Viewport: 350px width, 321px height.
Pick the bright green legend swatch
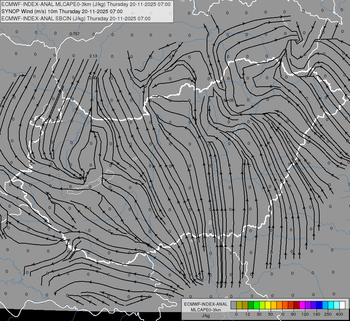click(x=256, y=305)
